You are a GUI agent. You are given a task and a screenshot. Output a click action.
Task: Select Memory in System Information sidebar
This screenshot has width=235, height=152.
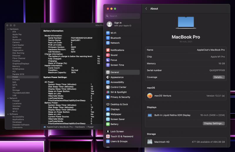point(16,66)
